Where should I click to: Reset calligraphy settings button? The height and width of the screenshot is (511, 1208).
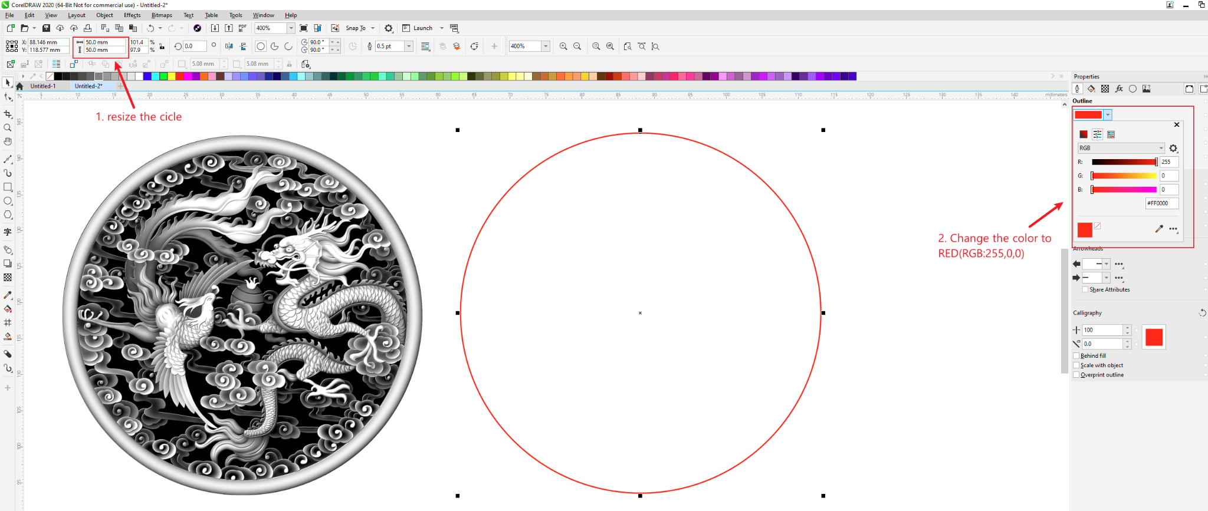(x=1202, y=313)
